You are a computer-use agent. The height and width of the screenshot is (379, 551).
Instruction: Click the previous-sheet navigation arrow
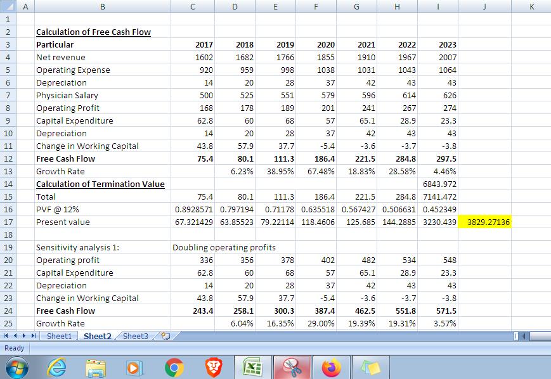tap(16, 336)
